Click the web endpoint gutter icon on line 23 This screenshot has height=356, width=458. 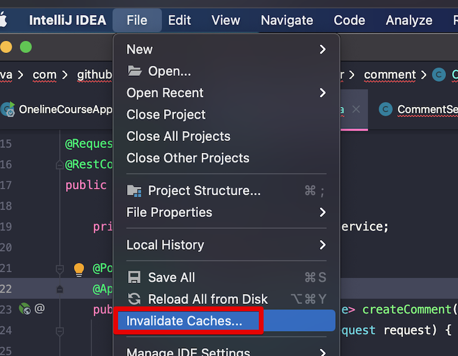click(x=25, y=309)
